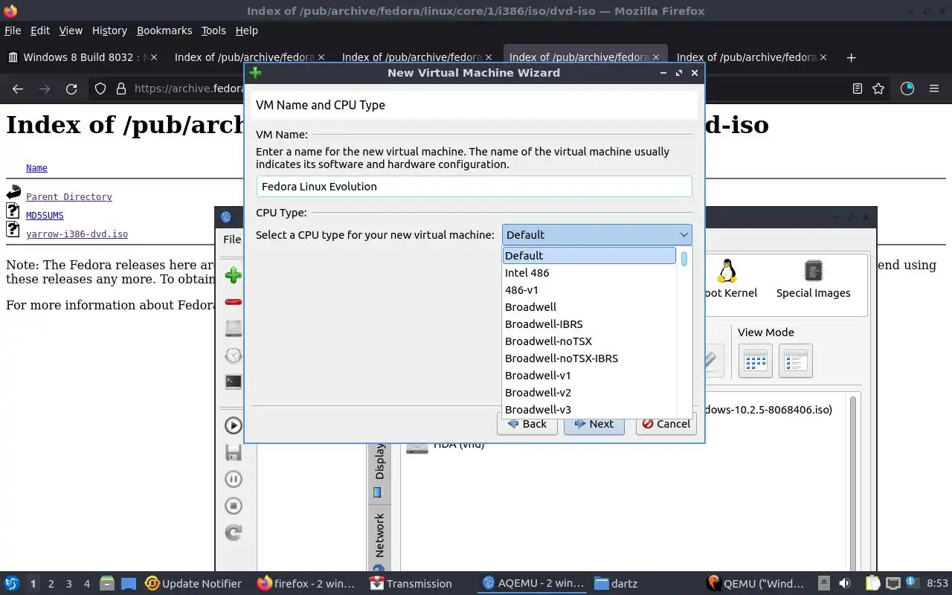
Task: Choose Broadwell-v2 CPU type
Action: click(589, 393)
